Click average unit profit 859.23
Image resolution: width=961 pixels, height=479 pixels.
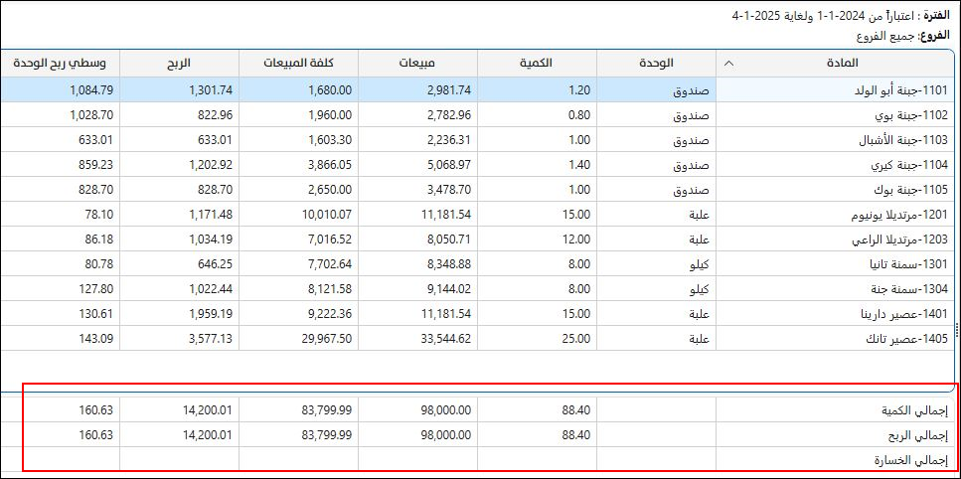pyautogui.click(x=96, y=165)
